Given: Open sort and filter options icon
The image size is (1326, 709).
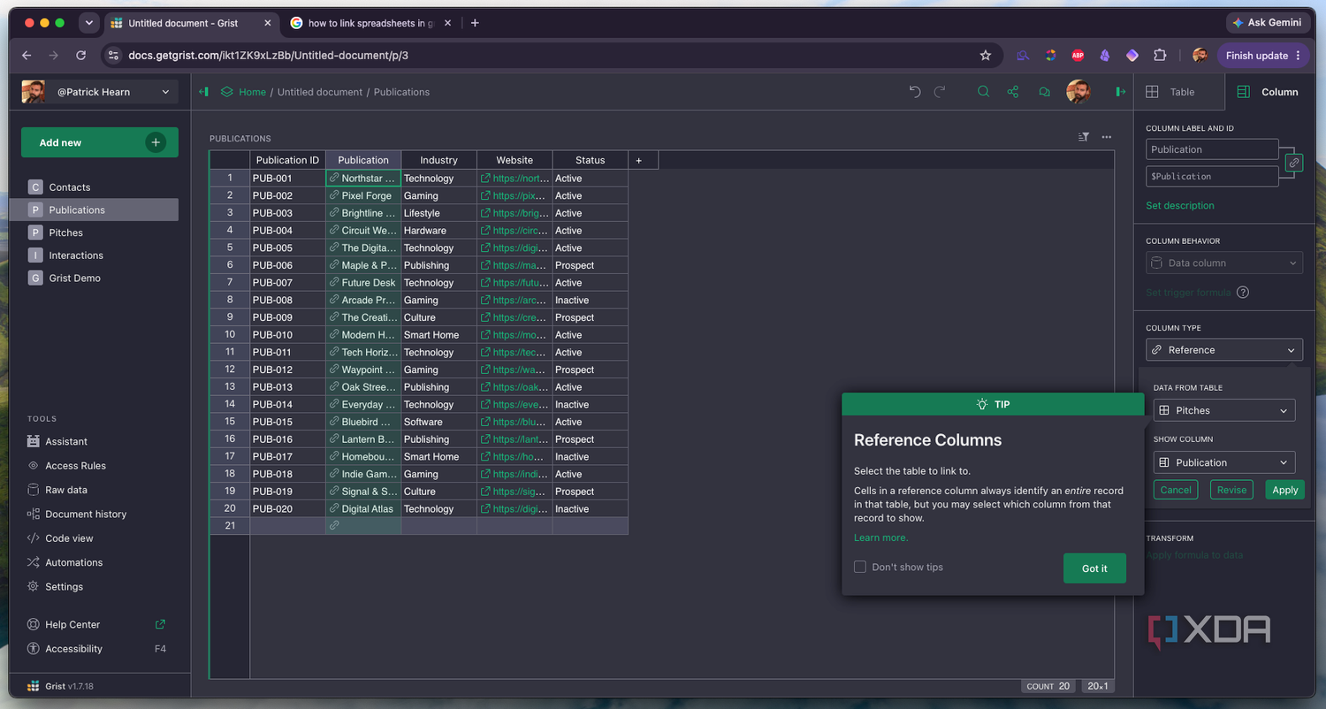Looking at the screenshot, I should pos(1084,137).
